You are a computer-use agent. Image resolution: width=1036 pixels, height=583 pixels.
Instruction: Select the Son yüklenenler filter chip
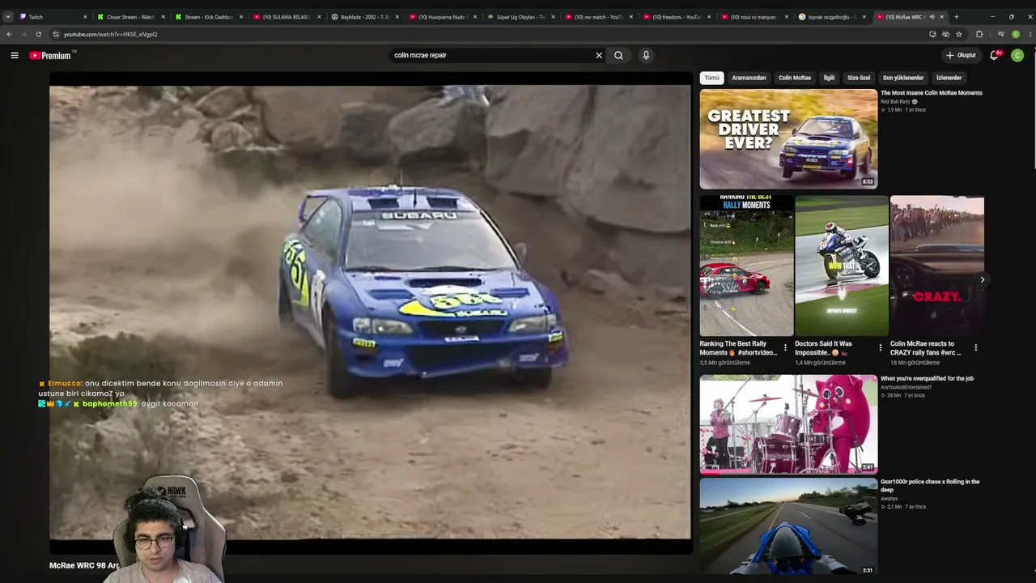pyautogui.click(x=903, y=78)
